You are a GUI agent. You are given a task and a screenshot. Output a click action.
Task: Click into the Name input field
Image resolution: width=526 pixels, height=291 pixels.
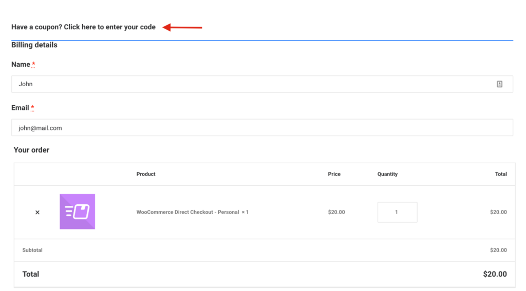262,84
